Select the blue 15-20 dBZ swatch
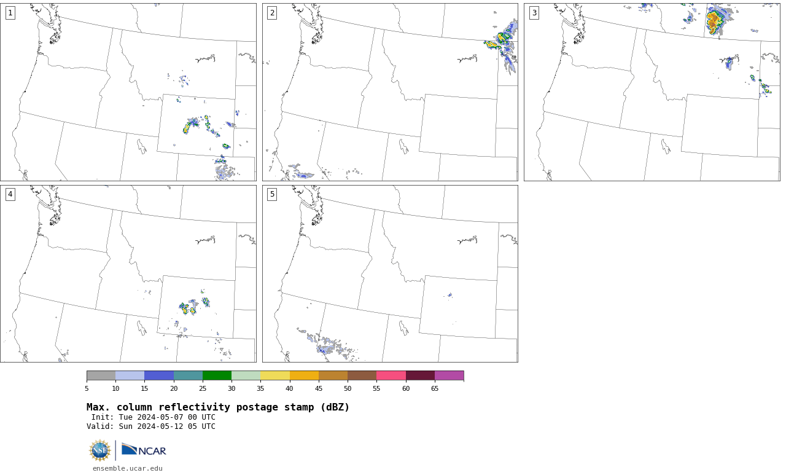This screenshot has width=786, height=475. (159, 375)
